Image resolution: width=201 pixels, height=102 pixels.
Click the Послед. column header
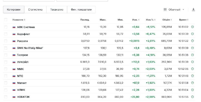click(85, 20)
